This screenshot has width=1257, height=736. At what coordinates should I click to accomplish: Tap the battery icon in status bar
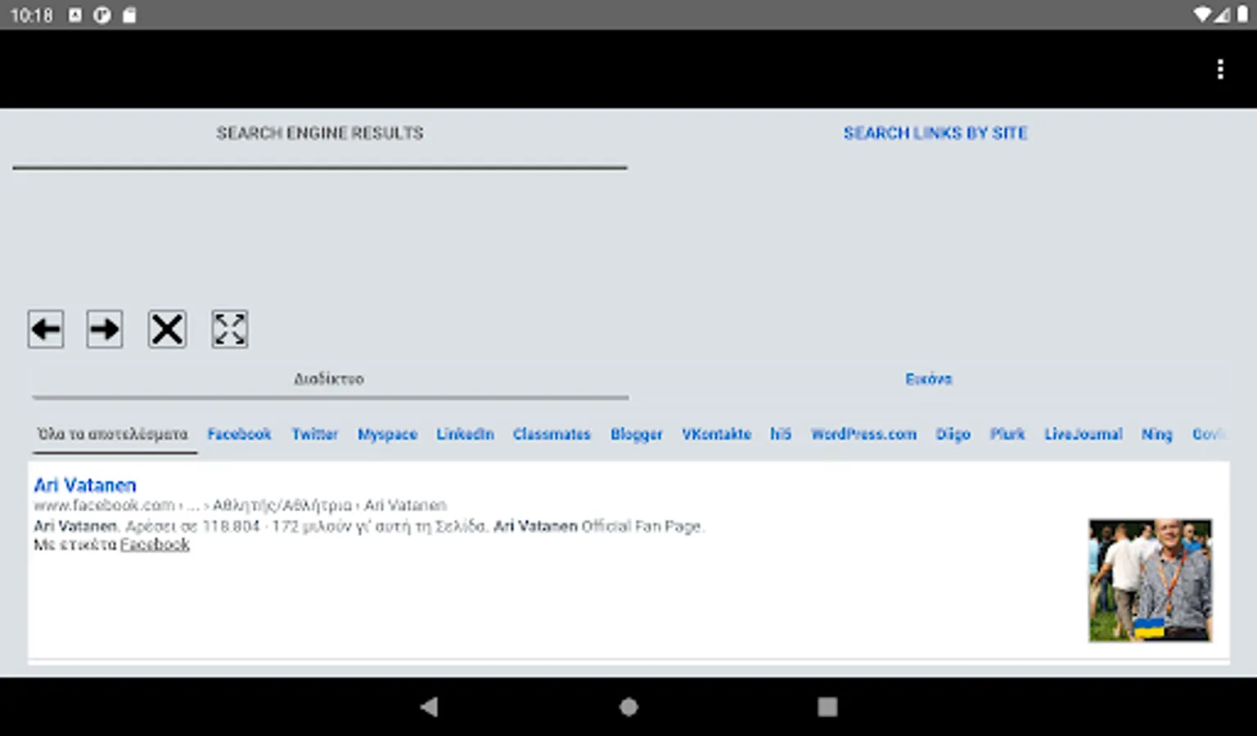click(x=1242, y=15)
